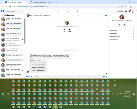Open Samantha conversation in chat list

point(12,55)
